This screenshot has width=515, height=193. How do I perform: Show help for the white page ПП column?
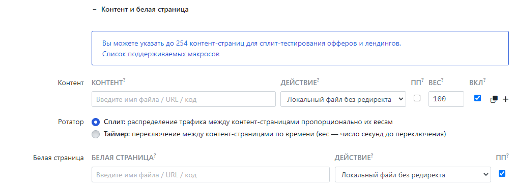click(x=507, y=156)
